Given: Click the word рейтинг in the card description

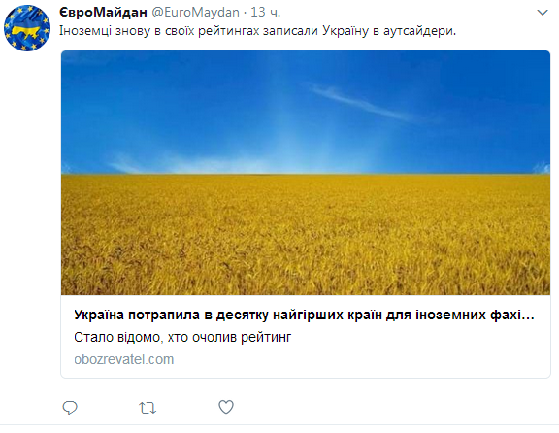Looking at the screenshot, I should (266, 338).
